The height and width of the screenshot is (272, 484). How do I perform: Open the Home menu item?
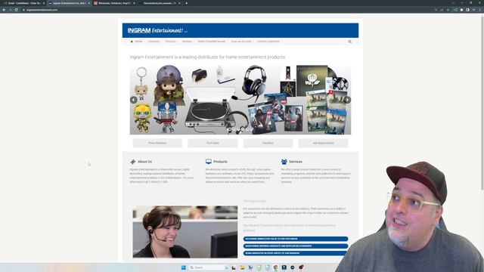(136, 42)
